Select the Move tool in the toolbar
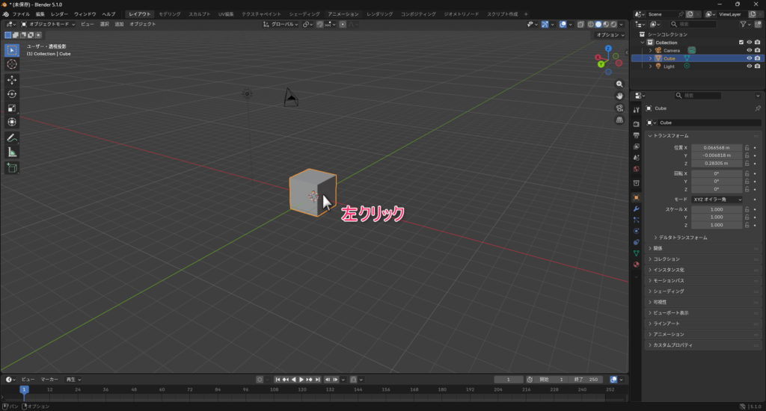The width and height of the screenshot is (766, 411). tap(12, 79)
